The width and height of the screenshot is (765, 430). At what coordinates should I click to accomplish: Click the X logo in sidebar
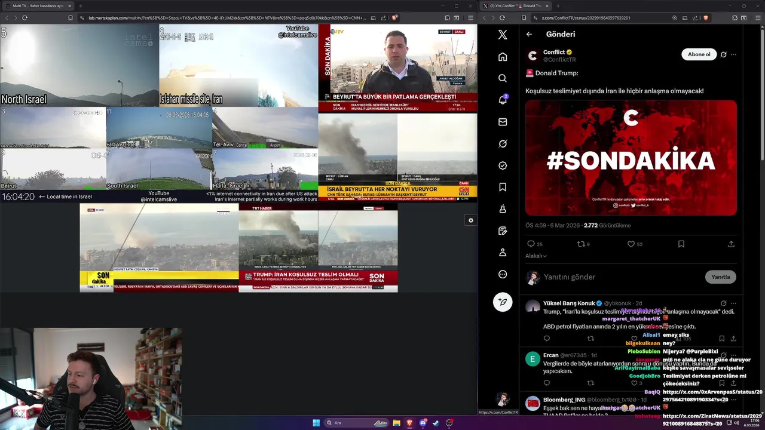[503, 35]
